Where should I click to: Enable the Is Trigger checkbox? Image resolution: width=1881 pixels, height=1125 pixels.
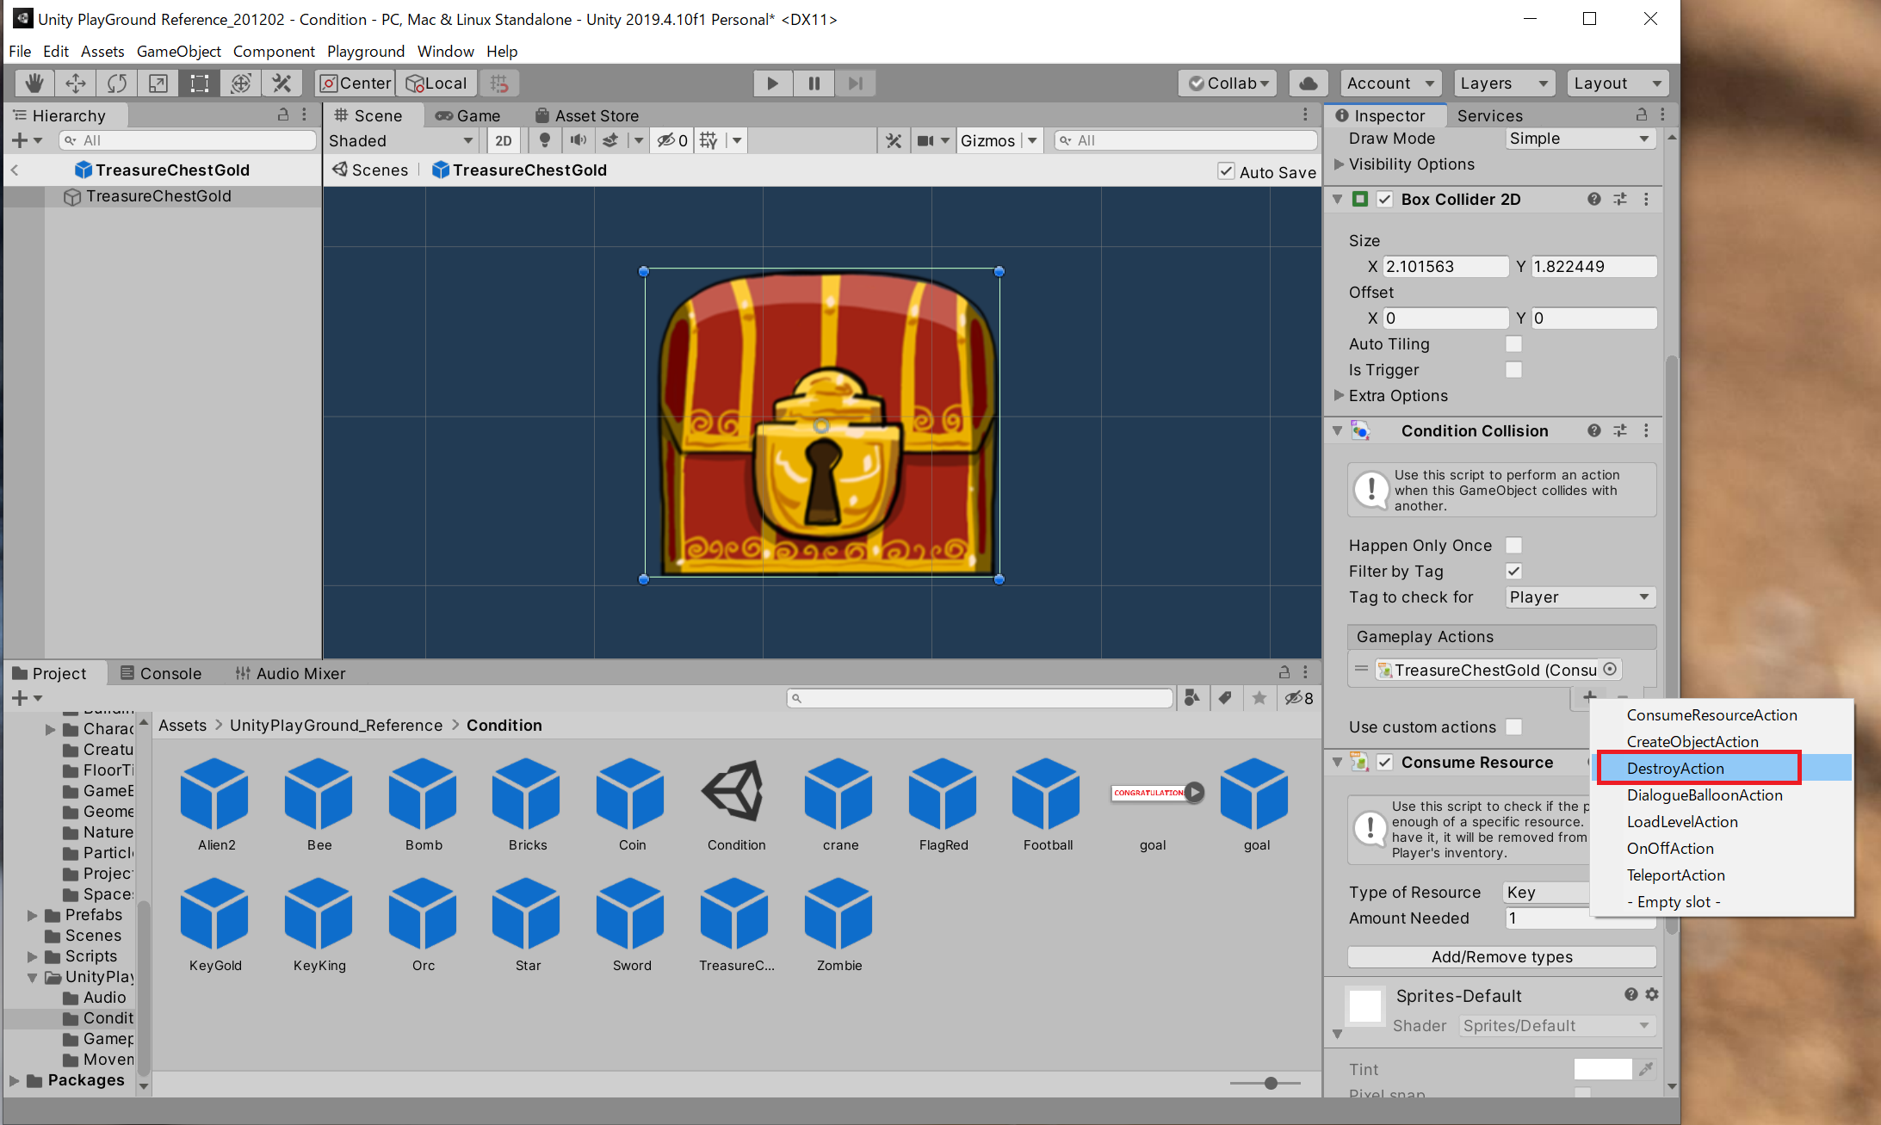click(1513, 369)
